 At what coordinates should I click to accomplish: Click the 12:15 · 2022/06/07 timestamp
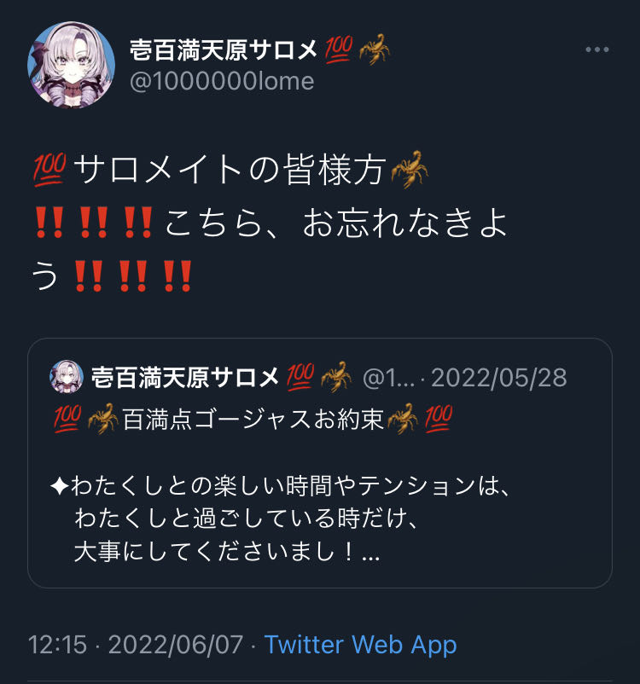pos(136,645)
